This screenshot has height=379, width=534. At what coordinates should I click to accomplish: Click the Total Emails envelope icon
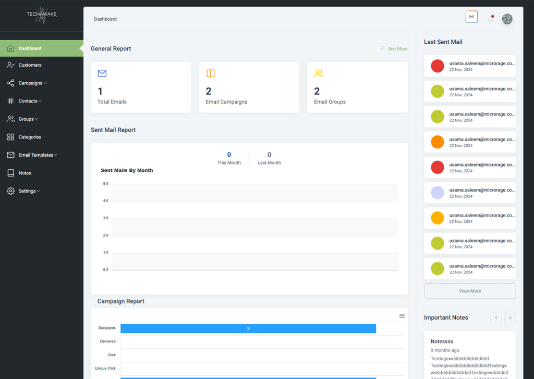coord(102,73)
